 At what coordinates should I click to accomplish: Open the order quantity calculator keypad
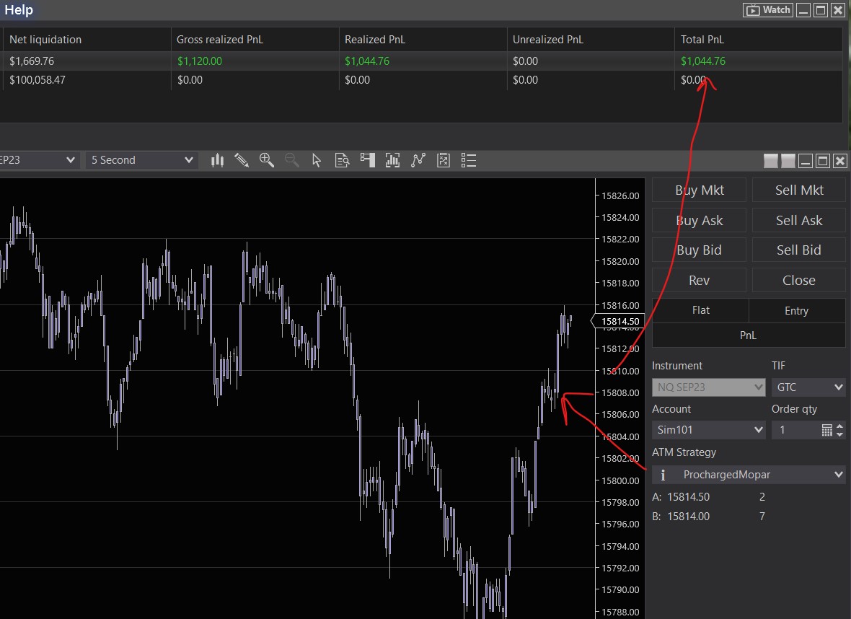[826, 430]
